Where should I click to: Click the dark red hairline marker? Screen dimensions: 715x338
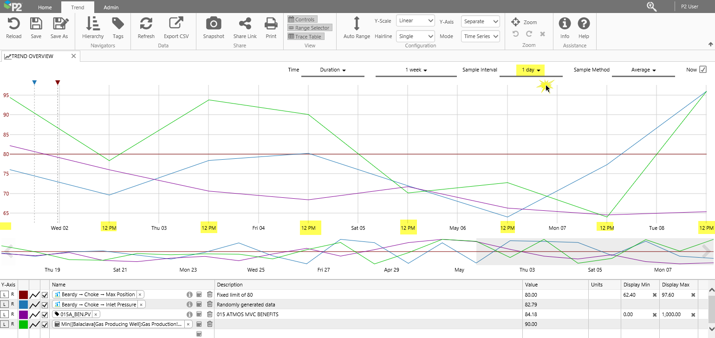[58, 83]
